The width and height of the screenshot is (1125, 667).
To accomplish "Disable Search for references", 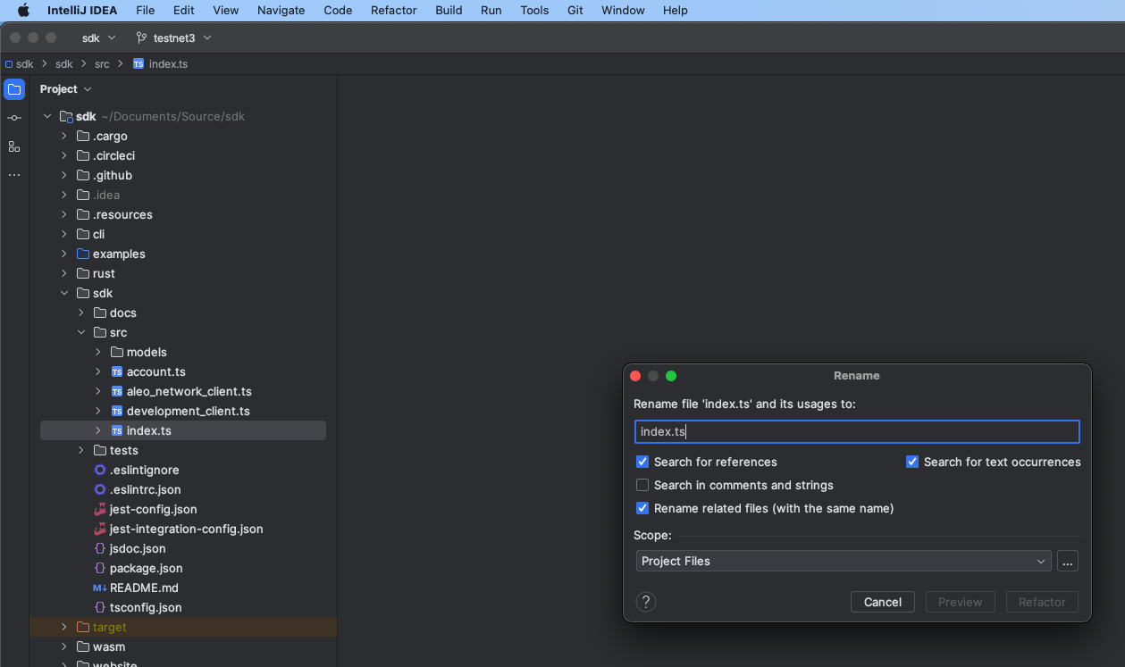I will (x=642, y=462).
